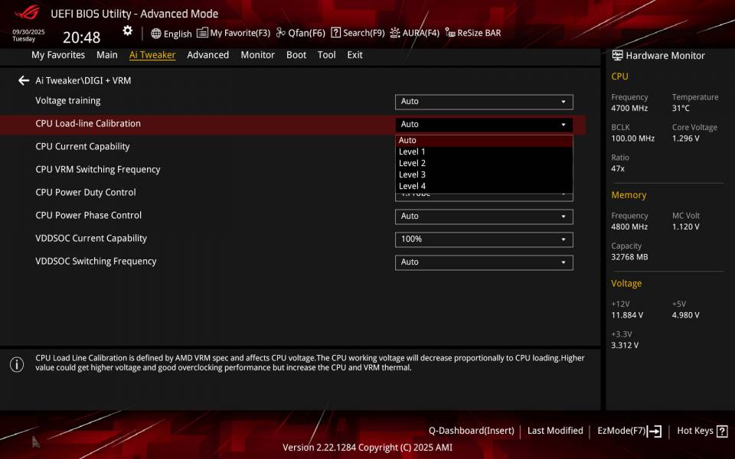Switch to the Boot tab
The image size is (735, 459).
point(296,54)
